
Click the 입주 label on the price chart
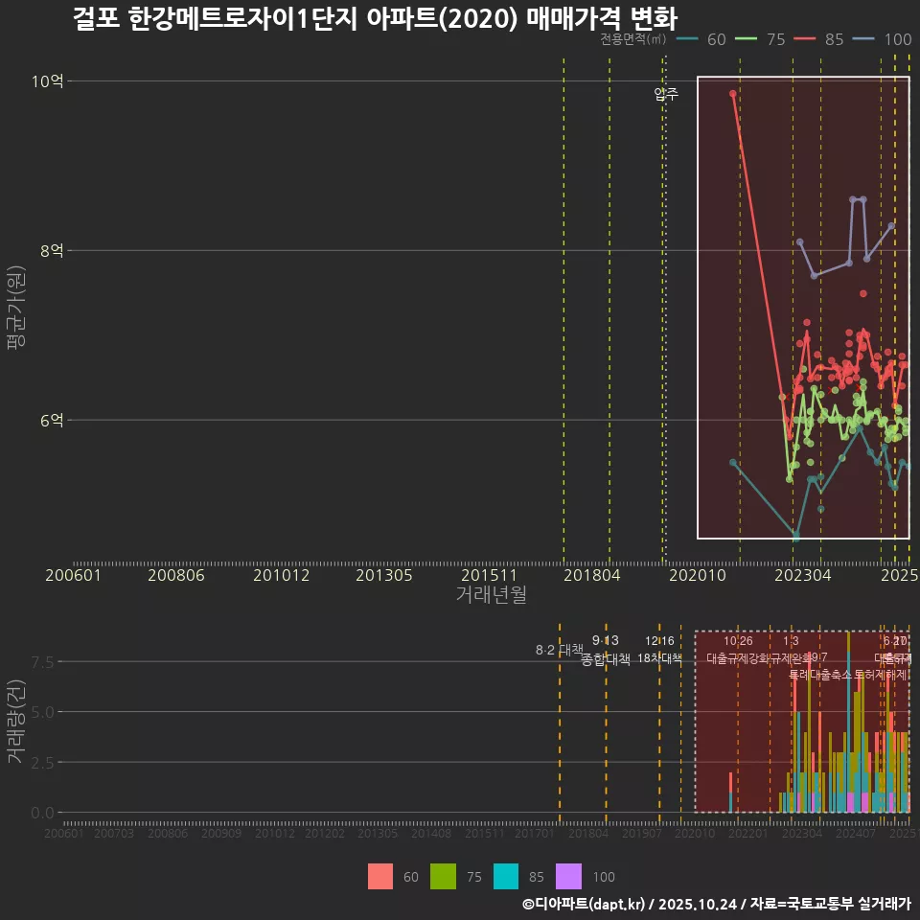(666, 93)
